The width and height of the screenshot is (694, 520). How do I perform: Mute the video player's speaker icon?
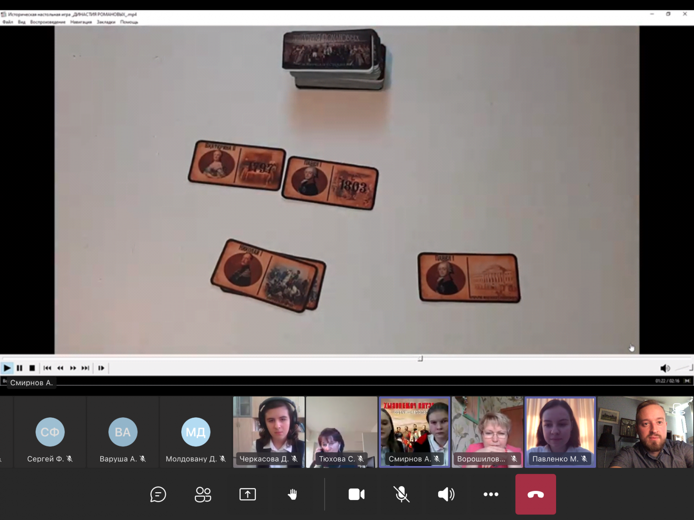coord(664,368)
